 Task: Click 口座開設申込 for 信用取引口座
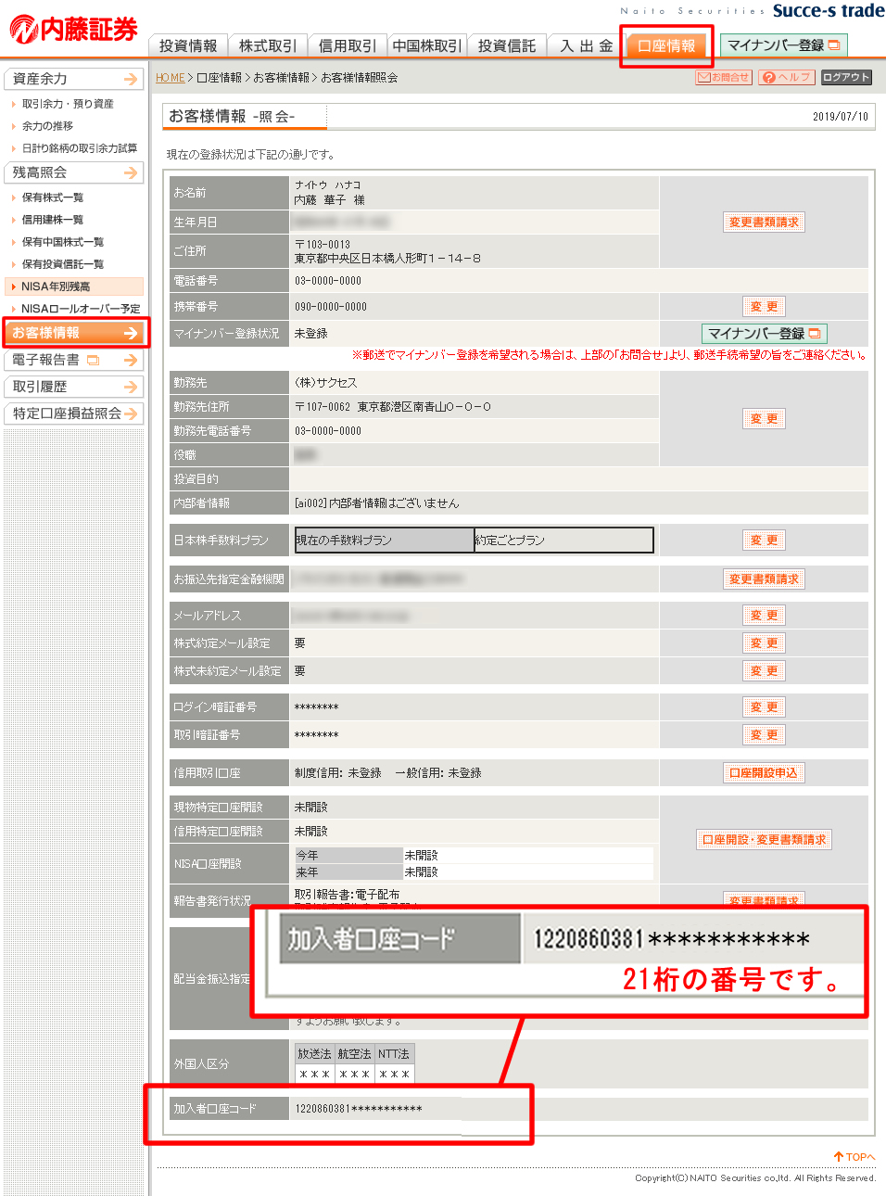[x=764, y=773]
